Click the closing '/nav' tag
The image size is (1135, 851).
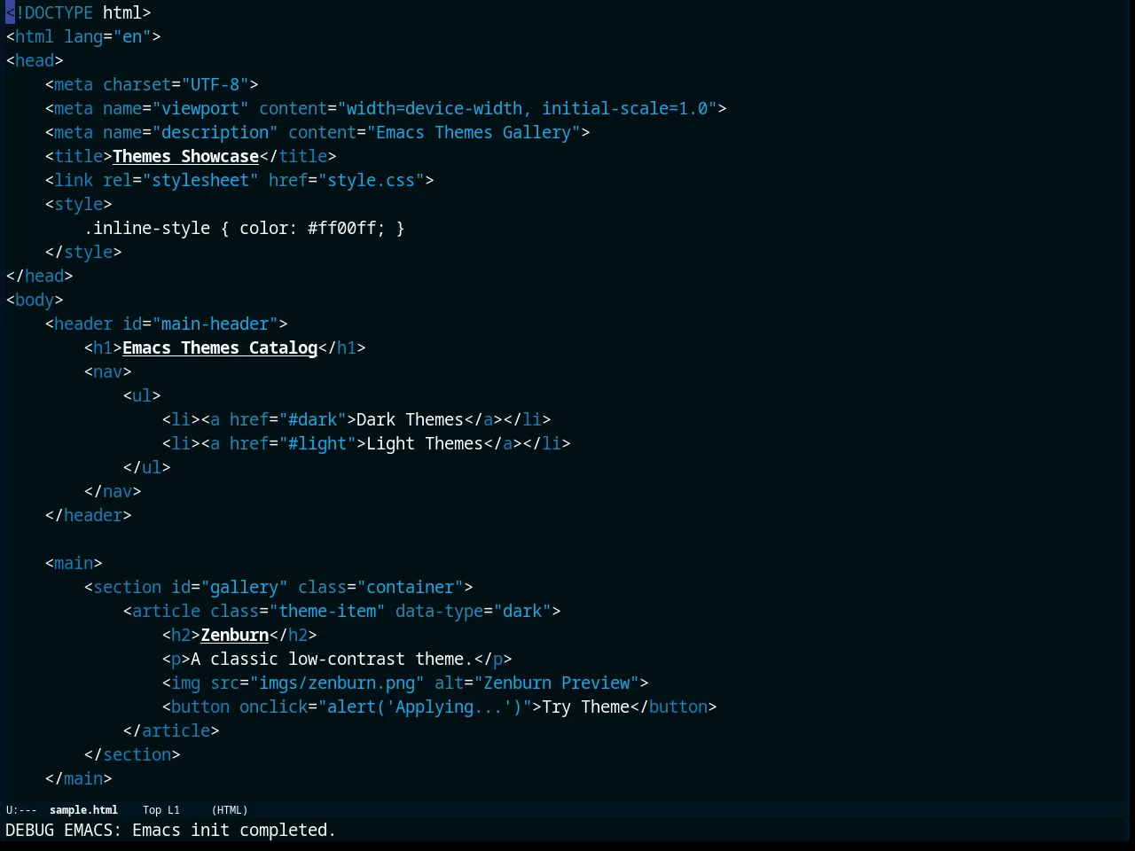click(113, 492)
